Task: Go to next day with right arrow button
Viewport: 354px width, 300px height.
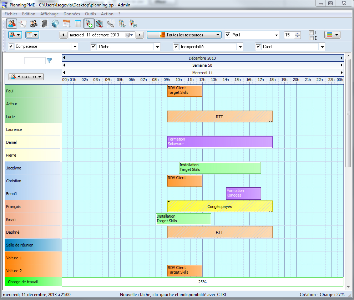Action: point(139,35)
